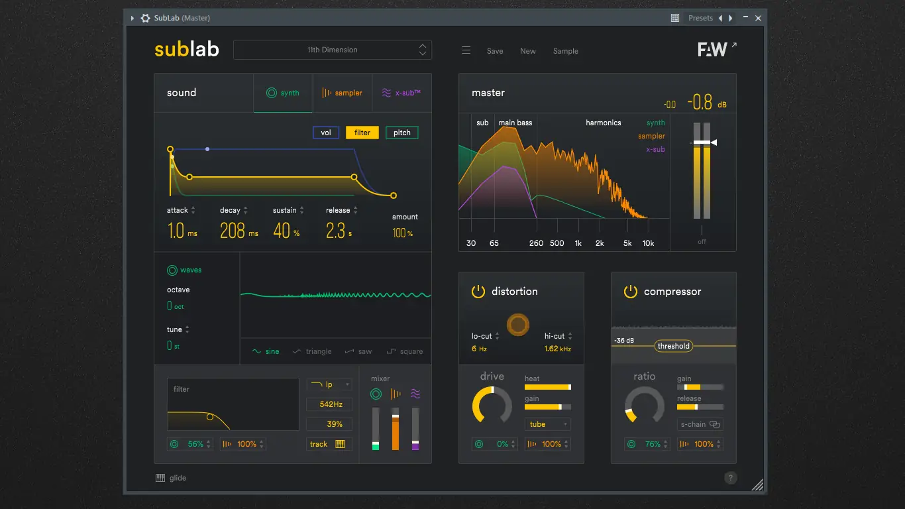Open the hamburger menu next to Save
Screen dimensions: 905x509
pos(466,50)
